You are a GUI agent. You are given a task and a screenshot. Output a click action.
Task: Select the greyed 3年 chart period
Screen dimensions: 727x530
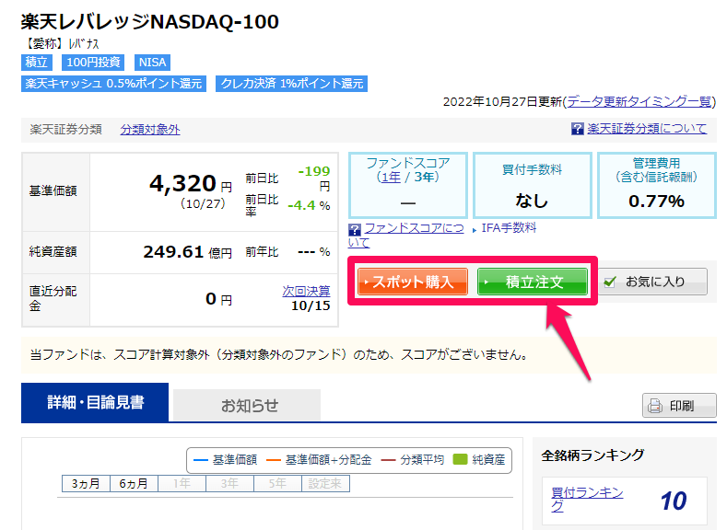click(229, 484)
